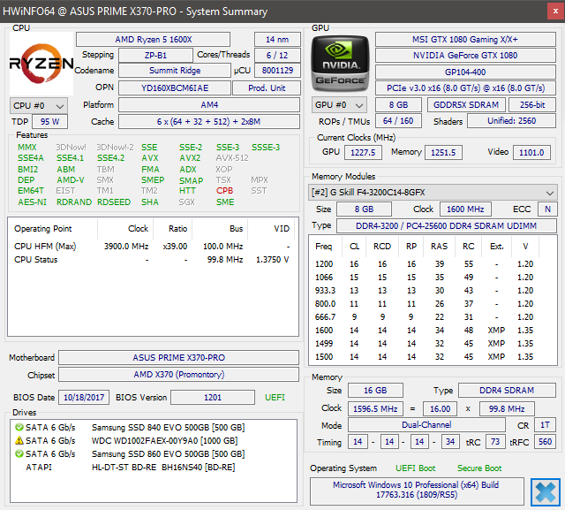Click the cache value 6 x (64 + 32 + 512) + 2x8M
This screenshot has height=510, width=565.
209,122
